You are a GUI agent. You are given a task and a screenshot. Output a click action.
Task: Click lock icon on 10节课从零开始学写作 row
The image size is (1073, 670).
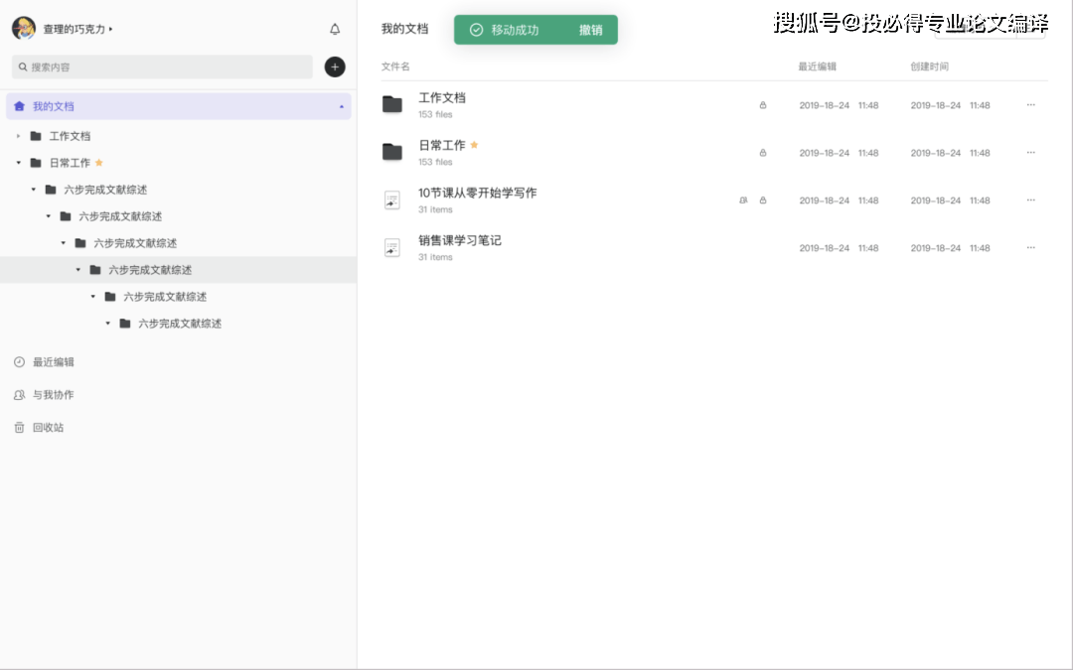tap(763, 201)
